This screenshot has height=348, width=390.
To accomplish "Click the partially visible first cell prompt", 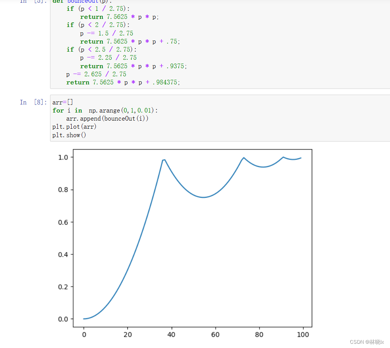I will coord(33,2).
